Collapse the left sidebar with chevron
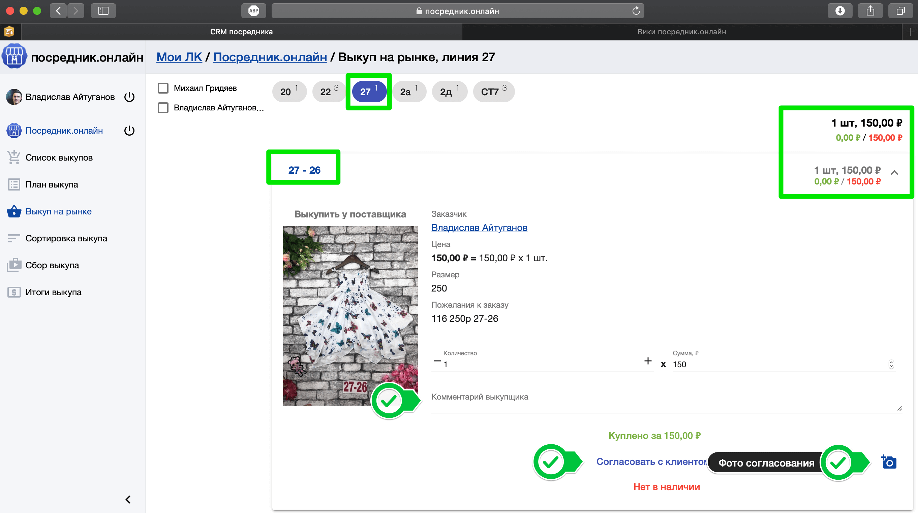 click(128, 499)
